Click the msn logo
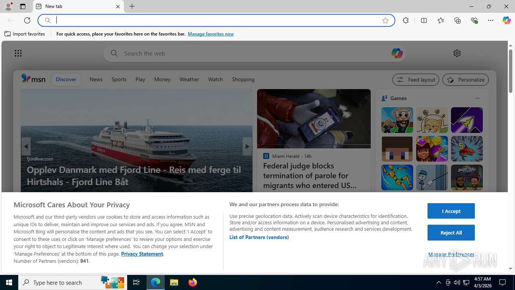Screen dimensions: 515x290 pyautogui.click(x=33, y=79)
